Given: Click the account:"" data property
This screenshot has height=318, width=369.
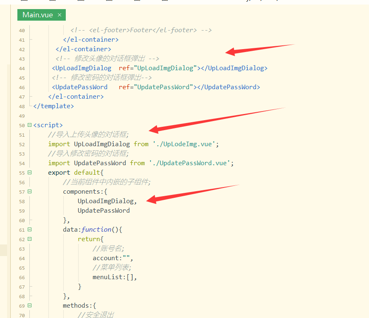Looking at the screenshot, I should coord(113,258).
